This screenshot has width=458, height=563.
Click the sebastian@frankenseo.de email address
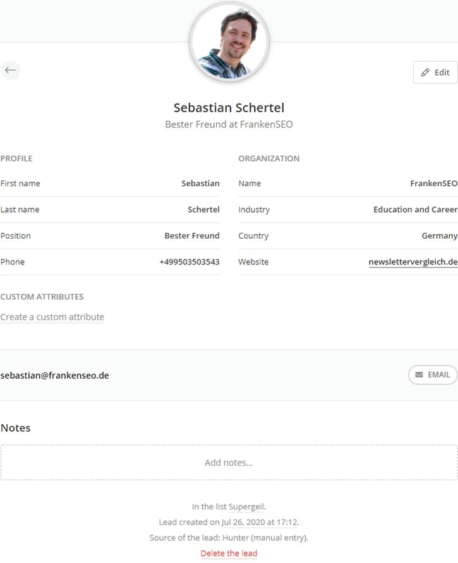tap(55, 376)
